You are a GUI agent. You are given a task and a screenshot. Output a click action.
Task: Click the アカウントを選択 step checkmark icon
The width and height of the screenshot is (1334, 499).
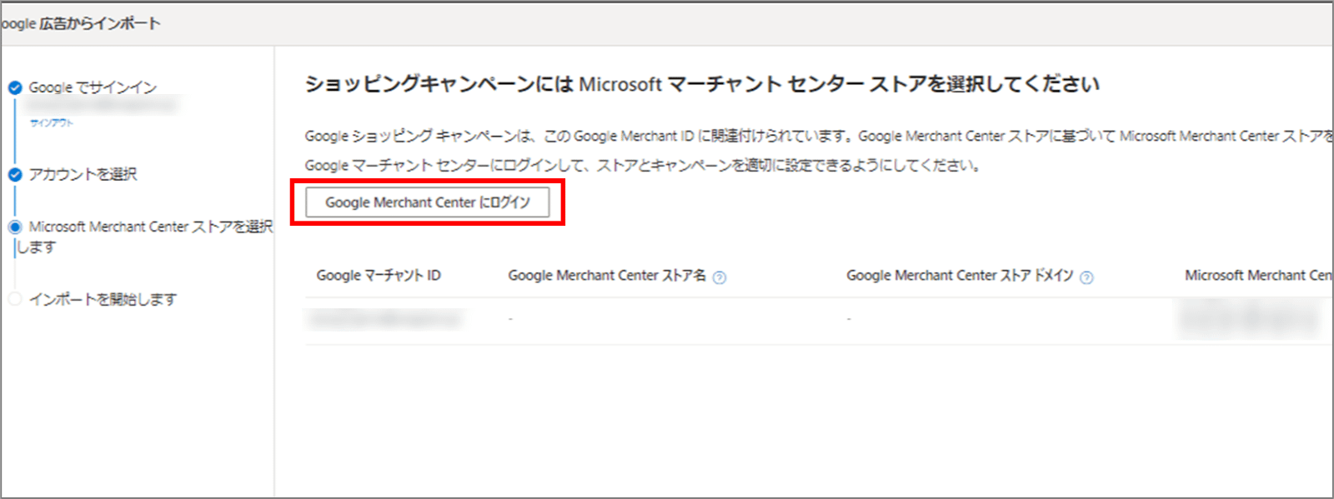click(15, 174)
